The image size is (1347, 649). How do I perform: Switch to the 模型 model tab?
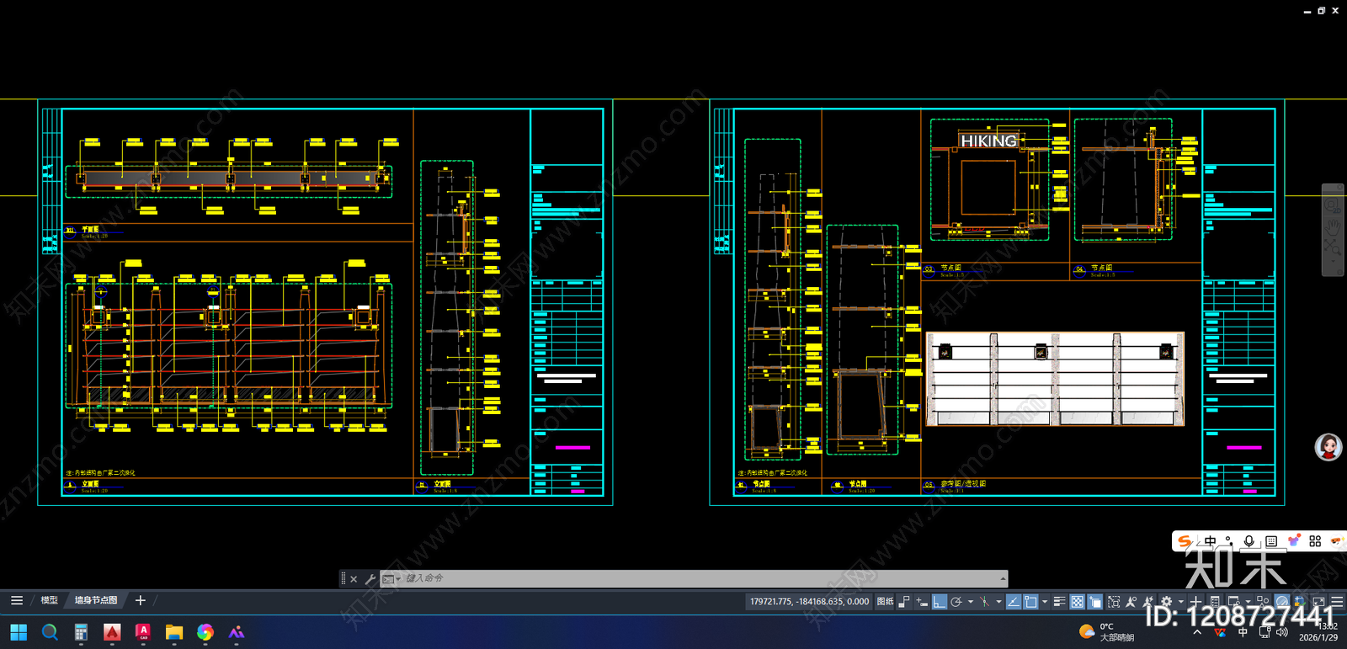point(49,600)
